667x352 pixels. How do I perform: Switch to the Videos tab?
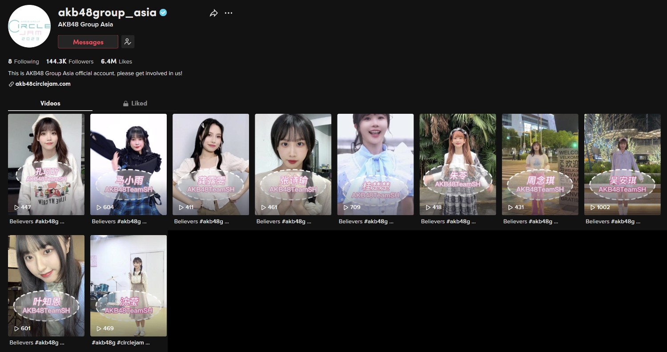50,104
